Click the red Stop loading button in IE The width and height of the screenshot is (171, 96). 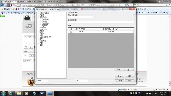pos(131,5)
